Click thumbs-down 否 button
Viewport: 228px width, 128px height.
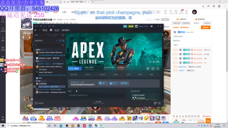113,83
